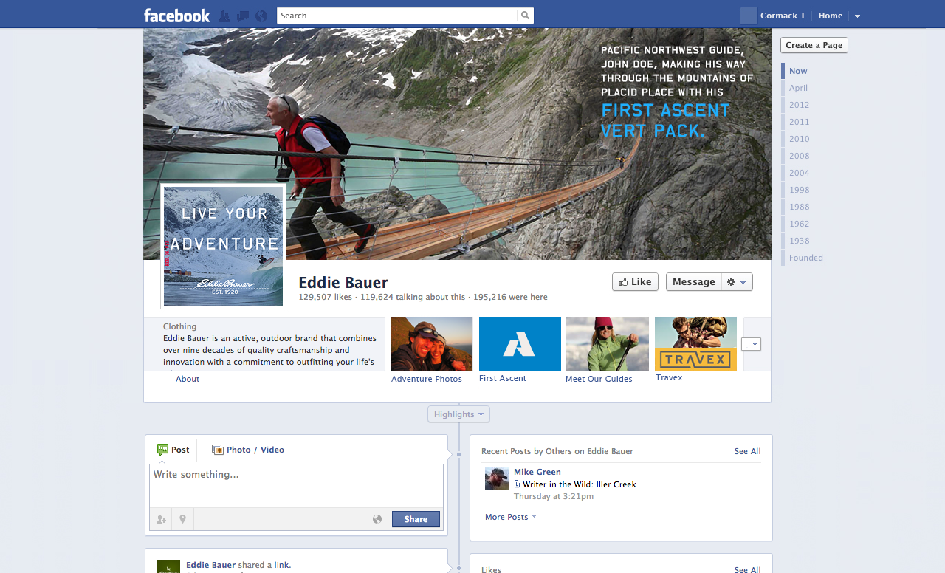The image size is (945, 573).
Task: Jump to Founded on timeline
Action: click(x=805, y=258)
